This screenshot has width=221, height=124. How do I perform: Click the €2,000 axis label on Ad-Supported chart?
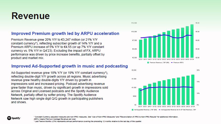(x=134, y=70)
